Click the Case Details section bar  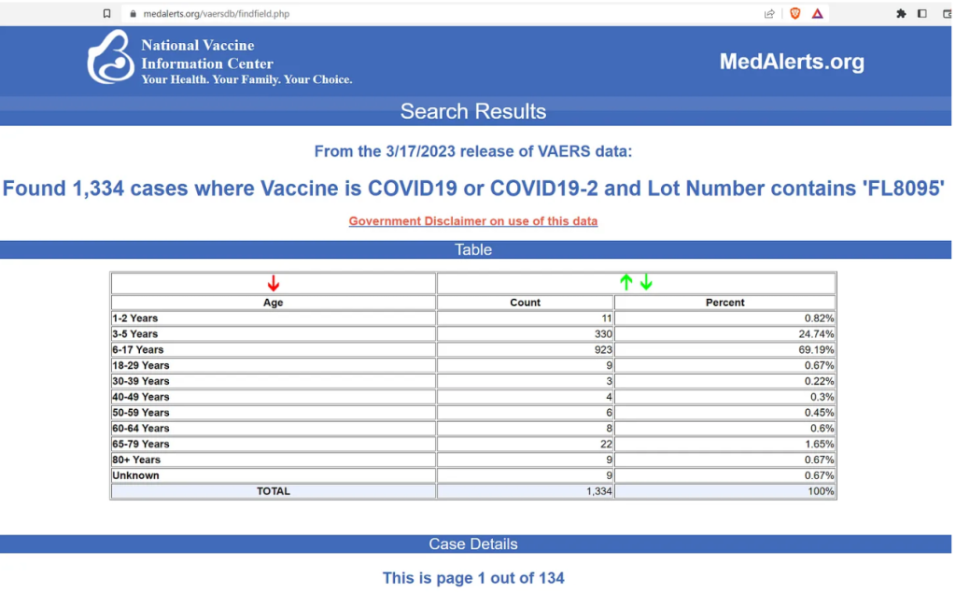tap(472, 544)
